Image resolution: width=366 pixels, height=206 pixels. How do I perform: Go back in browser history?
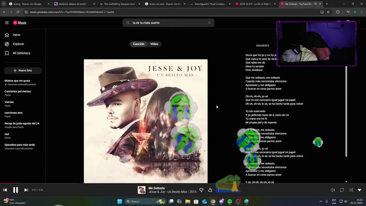click(4, 12)
